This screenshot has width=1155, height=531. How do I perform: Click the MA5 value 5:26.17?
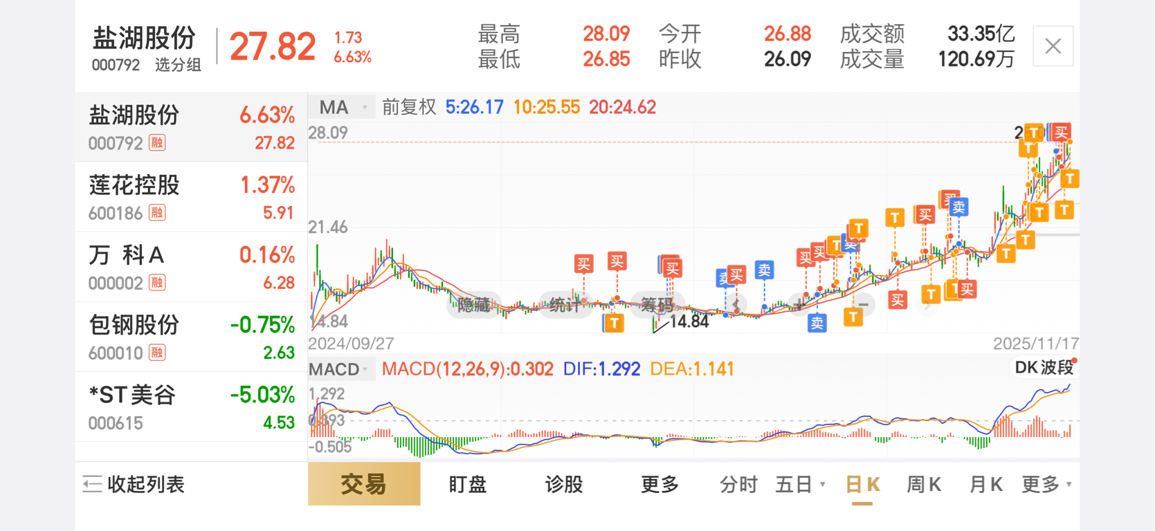[474, 107]
